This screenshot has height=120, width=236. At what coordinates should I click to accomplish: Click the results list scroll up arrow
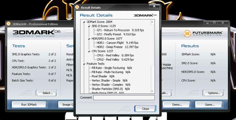tap(152, 22)
